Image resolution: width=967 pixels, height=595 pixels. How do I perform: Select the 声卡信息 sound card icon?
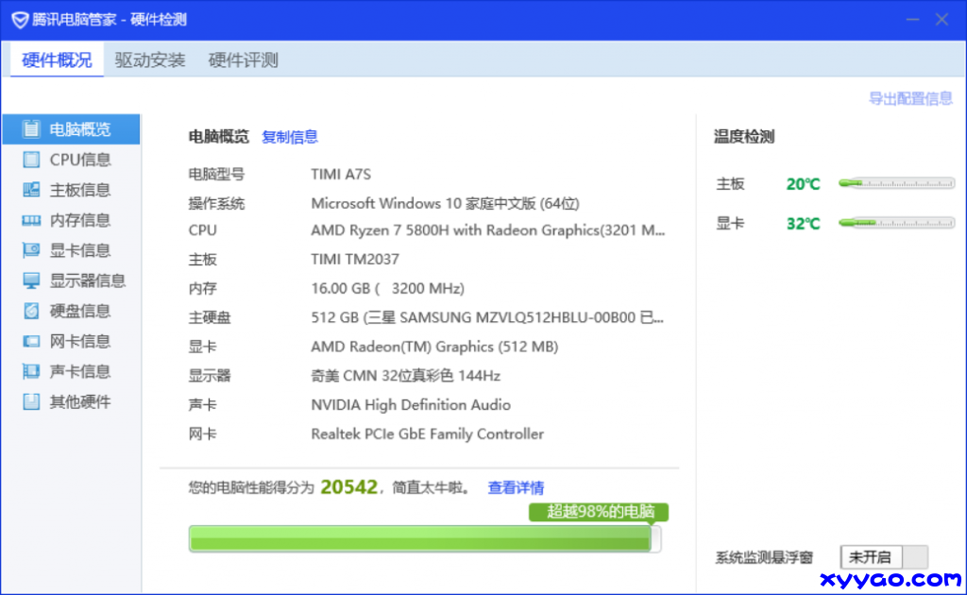[x=31, y=371]
